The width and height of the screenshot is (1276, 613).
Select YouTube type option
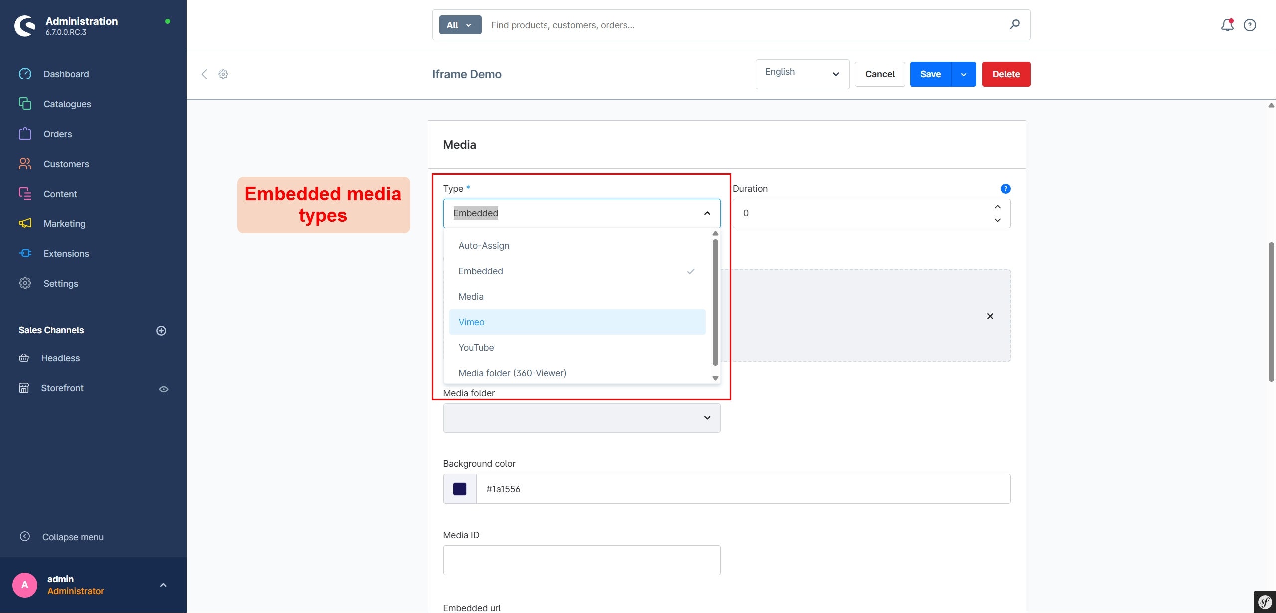577,347
